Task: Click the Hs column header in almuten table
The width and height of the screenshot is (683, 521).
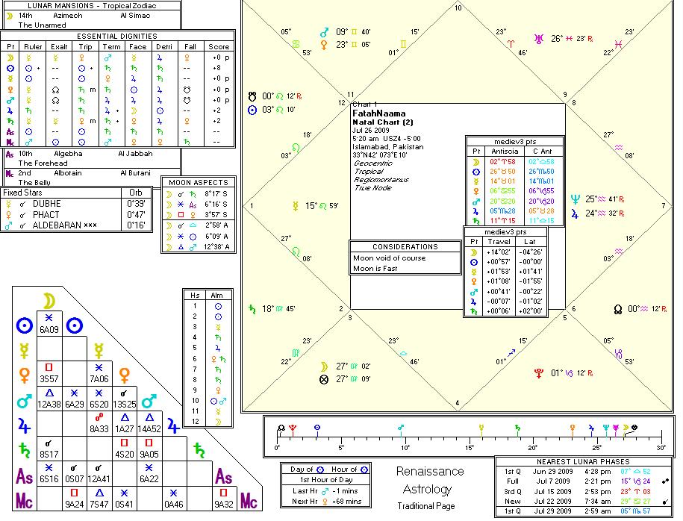Action: [x=195, y=295]
